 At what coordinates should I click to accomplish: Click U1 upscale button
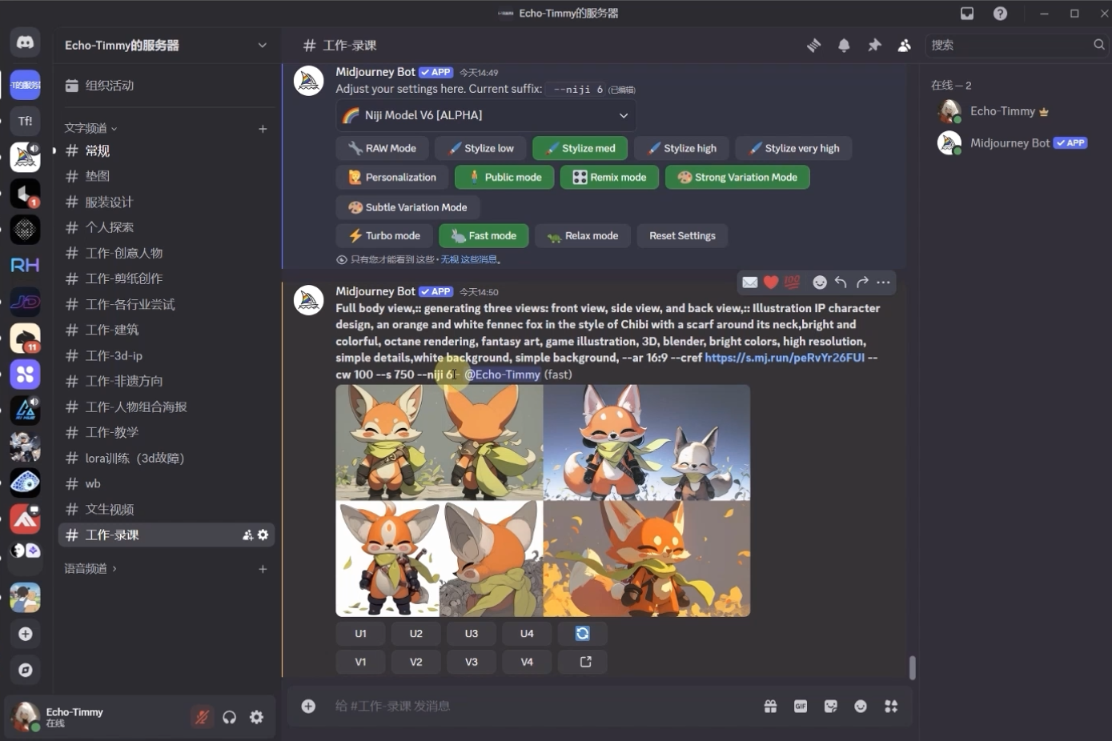click(361, 633)
